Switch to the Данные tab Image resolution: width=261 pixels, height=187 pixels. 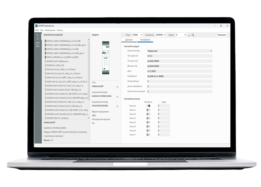tap(129, 40)
